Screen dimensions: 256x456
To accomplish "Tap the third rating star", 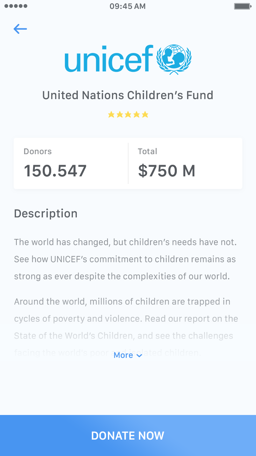I will (x=128, y=115).
